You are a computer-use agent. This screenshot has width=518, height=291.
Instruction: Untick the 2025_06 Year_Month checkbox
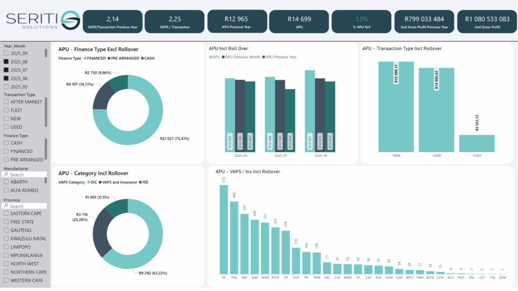pos(6,78)
